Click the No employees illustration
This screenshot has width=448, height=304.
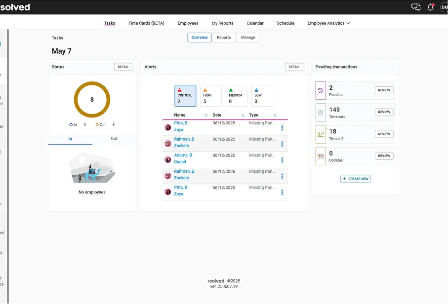(92, 168)
